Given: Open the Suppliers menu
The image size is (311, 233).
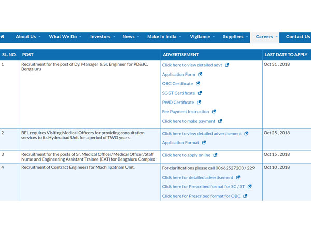Looking at the screenshot, I should tap(233, 37).
